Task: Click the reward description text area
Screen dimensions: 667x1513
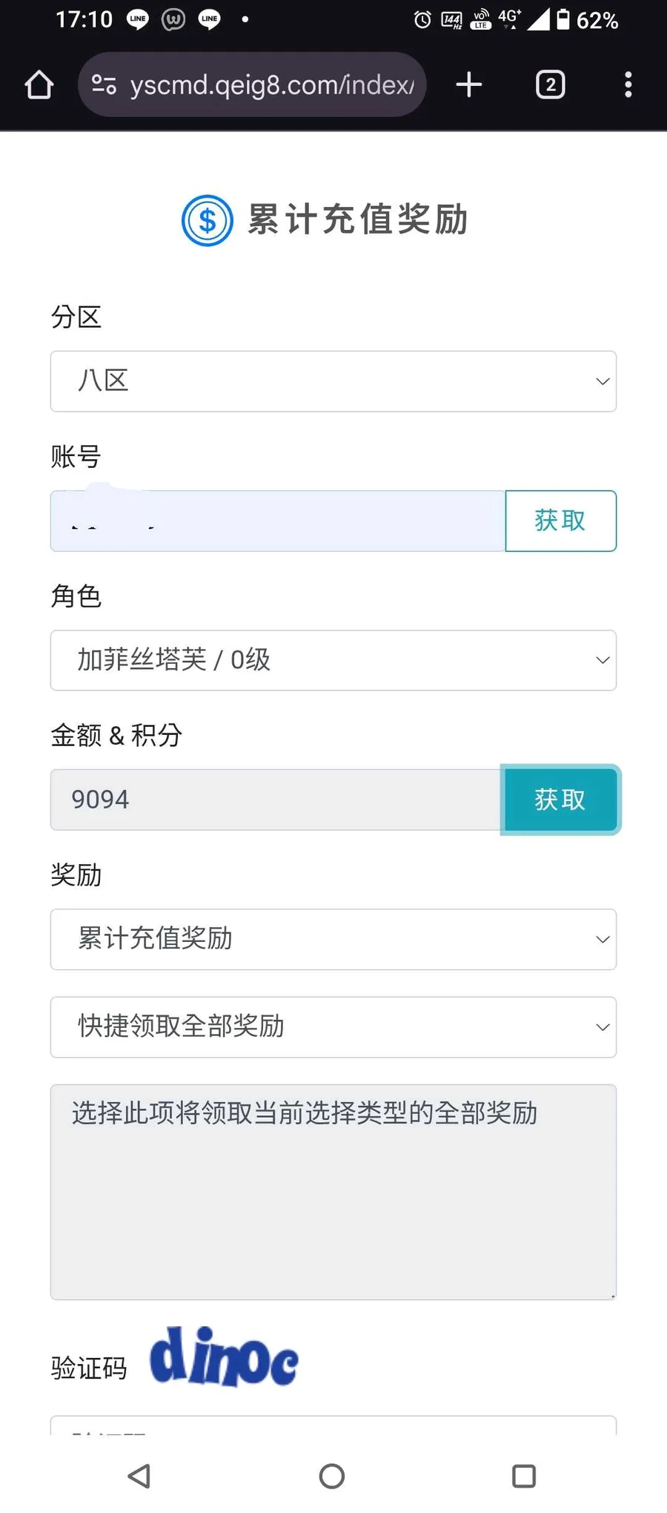Action: point(333,1192)
